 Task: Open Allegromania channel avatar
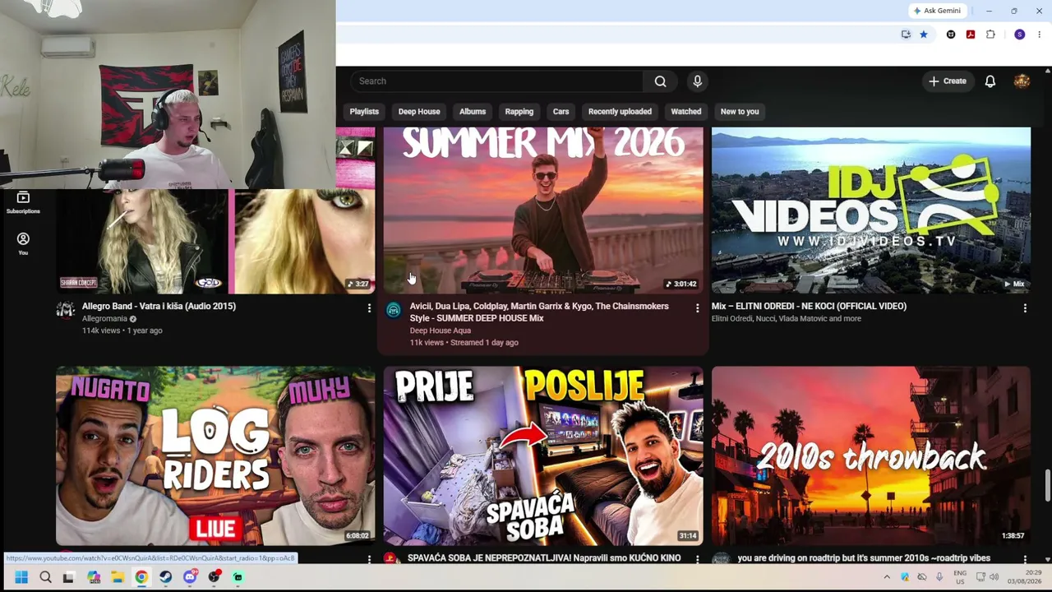tap(65, 310)
